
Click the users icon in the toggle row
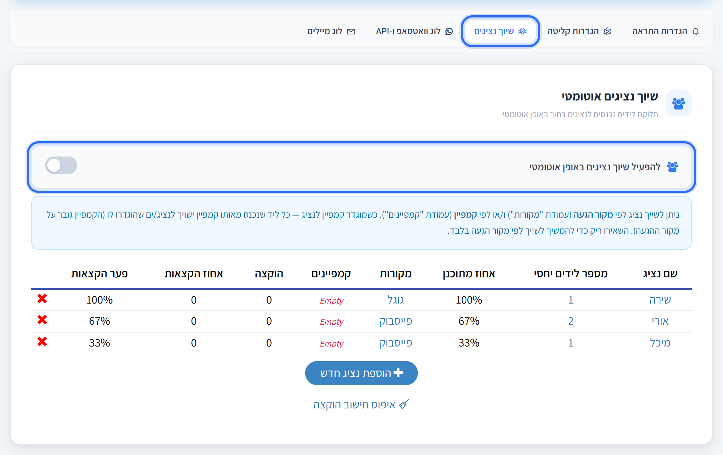pyautogui.click(x=672, y=167)
